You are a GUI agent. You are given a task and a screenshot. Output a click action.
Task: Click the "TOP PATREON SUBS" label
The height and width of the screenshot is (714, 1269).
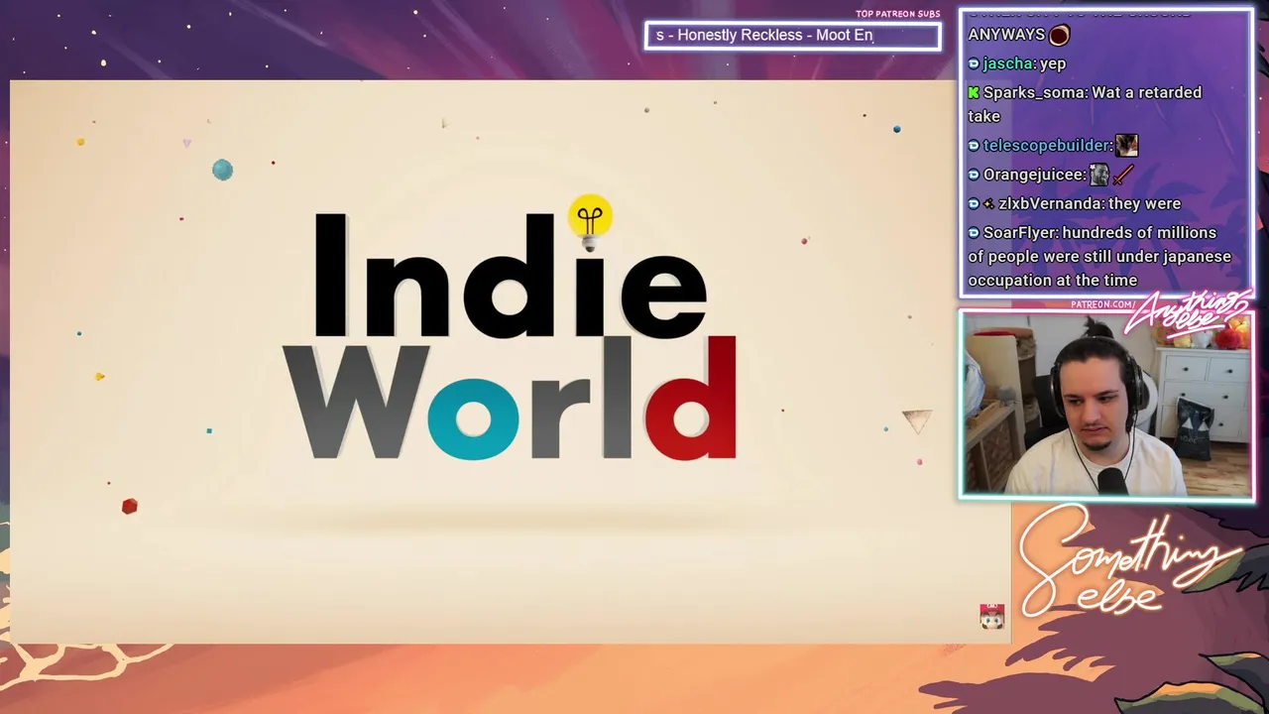[x=897, y=14]
